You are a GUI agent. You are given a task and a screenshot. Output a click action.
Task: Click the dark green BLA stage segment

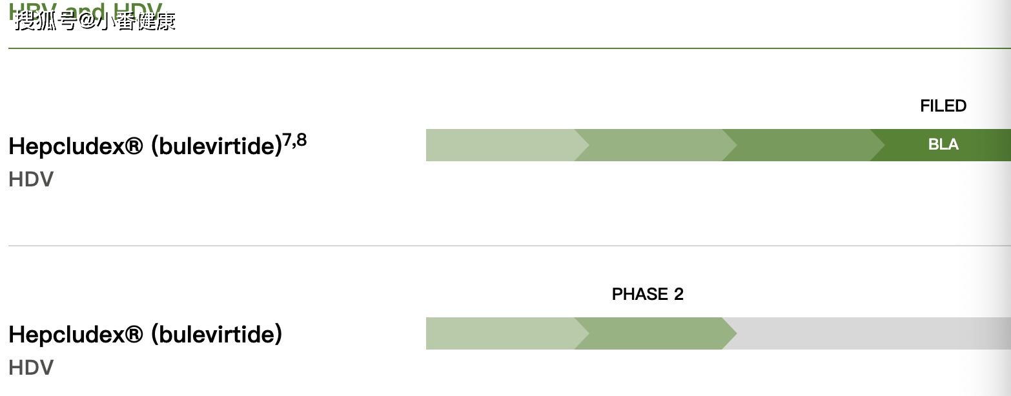point(943,145)
